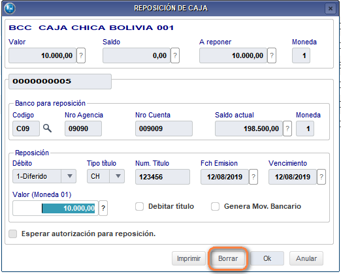Image resolution: width=341 pixels, height=274 pixels.
Task: Click the Imprimir button
Action: (x=189, y=258)
